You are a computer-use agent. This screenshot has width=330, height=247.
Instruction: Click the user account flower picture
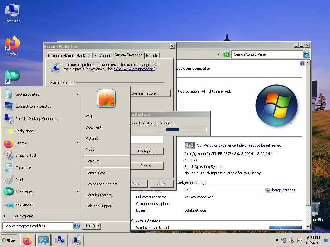(x=106, y=98)
